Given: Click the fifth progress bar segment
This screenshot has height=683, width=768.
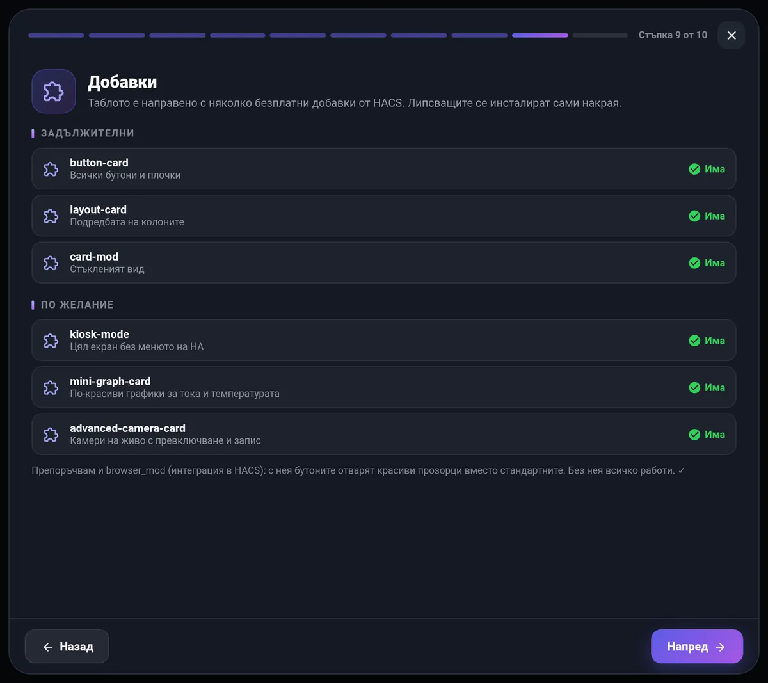Looking at the screenshot, I should pos(298,35).
